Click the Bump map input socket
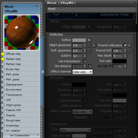Screen dimensions: 138x138 [3, 69]
